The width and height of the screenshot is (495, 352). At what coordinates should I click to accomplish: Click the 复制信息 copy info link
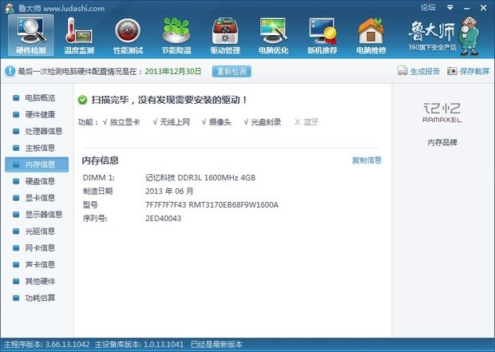pyautogui.click(x=366, y=160)
